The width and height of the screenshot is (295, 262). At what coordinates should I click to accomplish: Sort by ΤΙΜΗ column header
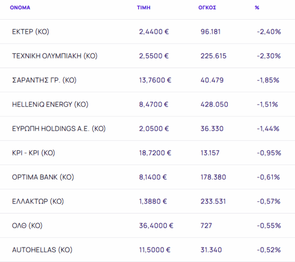(144, 8)
